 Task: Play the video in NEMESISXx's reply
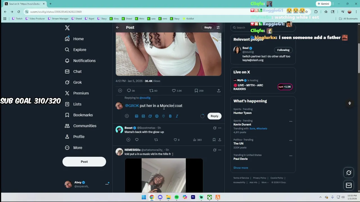[x=164, y=175]
